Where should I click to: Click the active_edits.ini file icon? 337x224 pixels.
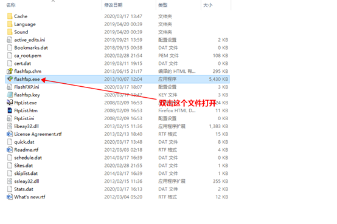tap(10, 40)
